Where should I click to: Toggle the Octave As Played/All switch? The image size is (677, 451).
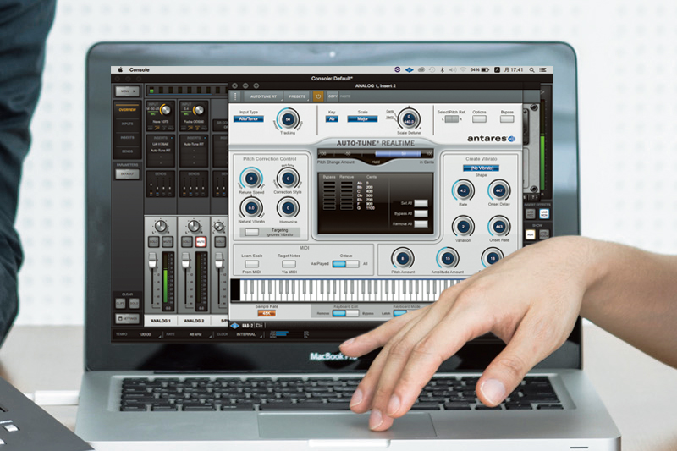[346, 264]
